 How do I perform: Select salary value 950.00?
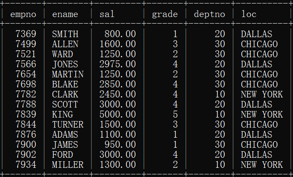[x=120, y=145]
